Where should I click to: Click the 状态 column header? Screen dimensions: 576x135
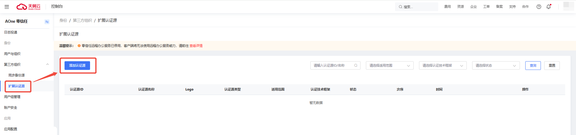pos(353,89)
